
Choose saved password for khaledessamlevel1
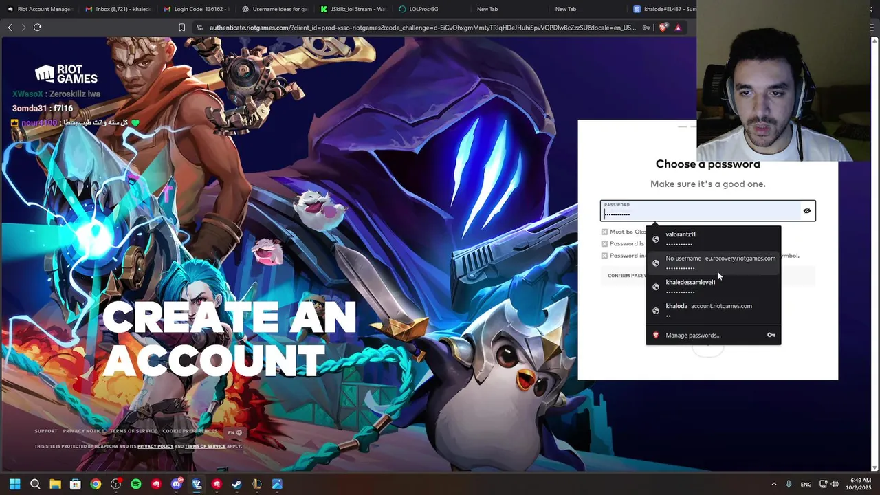[713, 287]
